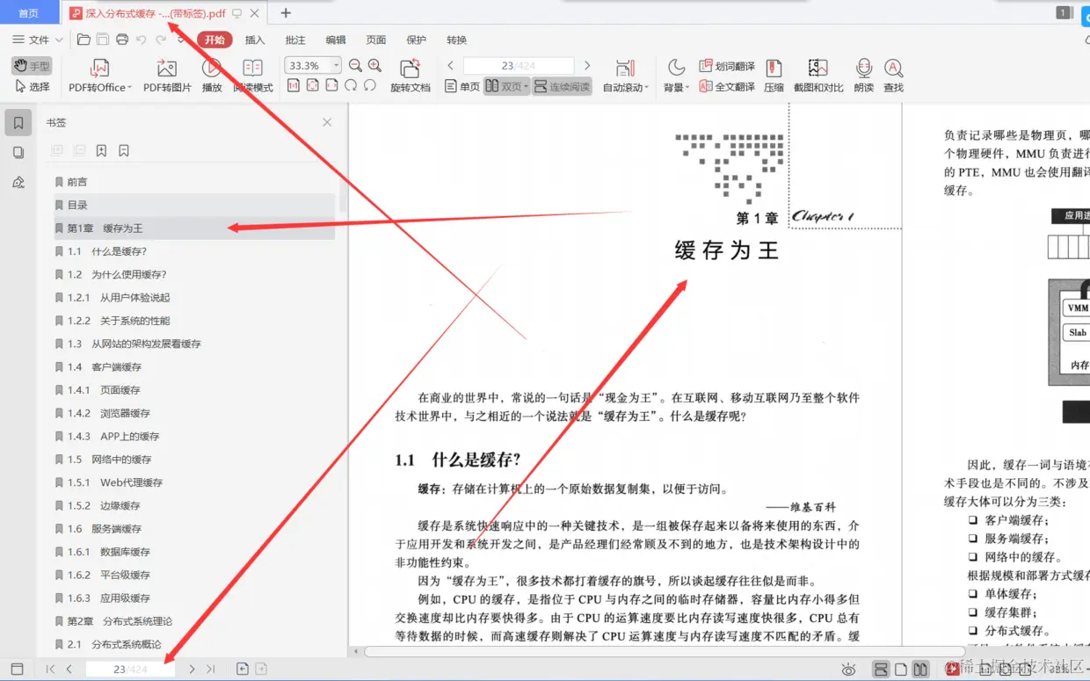
Task: Click the fit page view icon
Action: click(312, 85)
